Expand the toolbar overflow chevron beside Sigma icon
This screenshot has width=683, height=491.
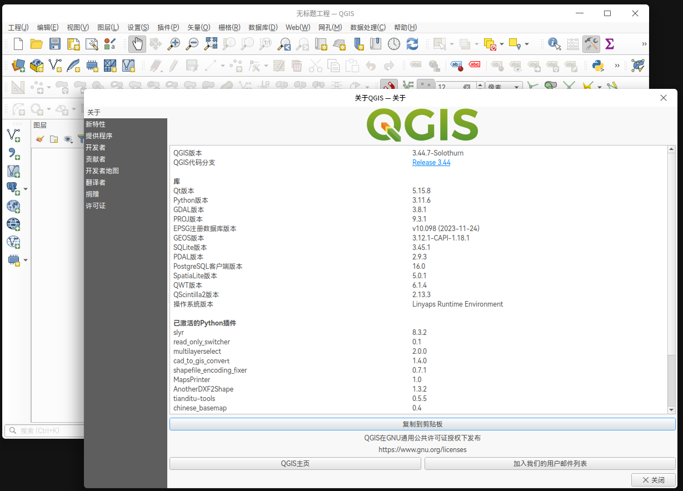644,44
